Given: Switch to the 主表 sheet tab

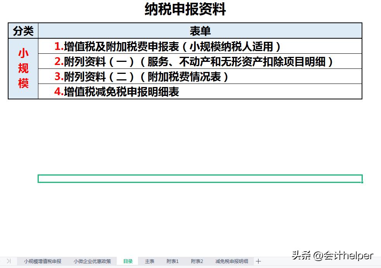Looking at the screenshot, I should (x=149, y=261).
